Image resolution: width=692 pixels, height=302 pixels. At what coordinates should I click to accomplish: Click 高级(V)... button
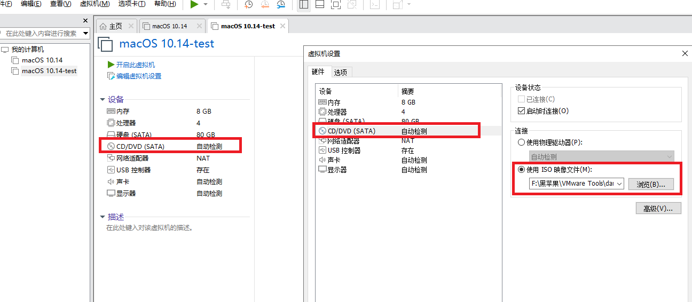[x=658, y=208]
